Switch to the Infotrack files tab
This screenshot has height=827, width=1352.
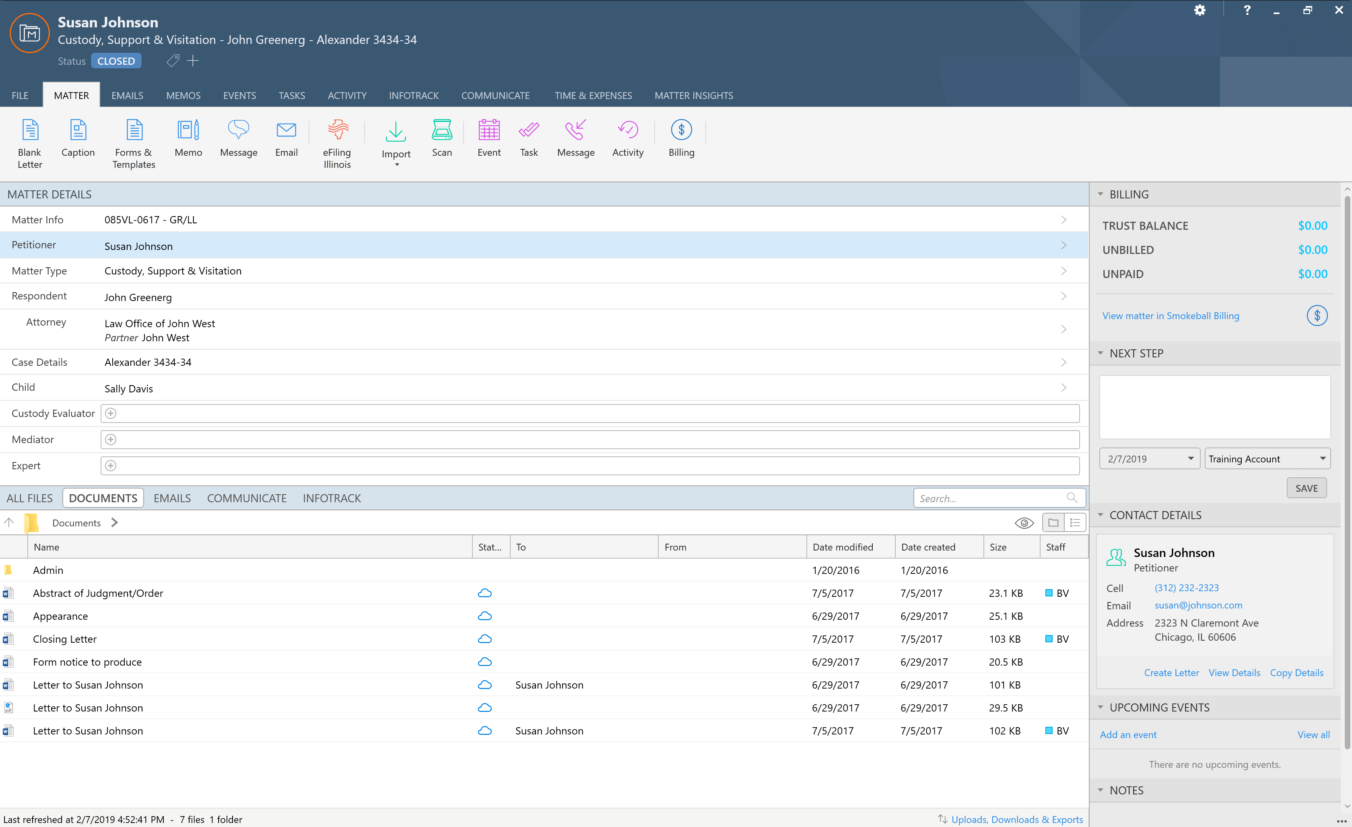point(332,498)
